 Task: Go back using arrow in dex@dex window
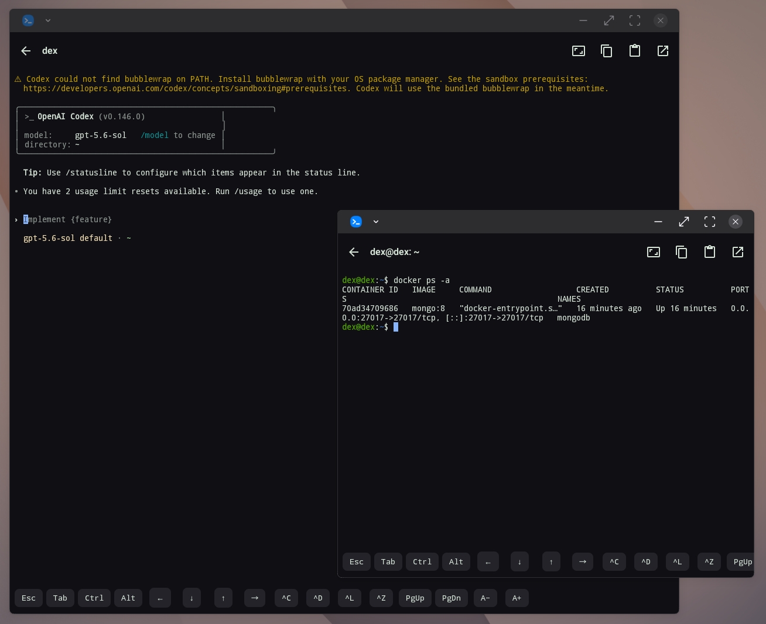(354, 252)
